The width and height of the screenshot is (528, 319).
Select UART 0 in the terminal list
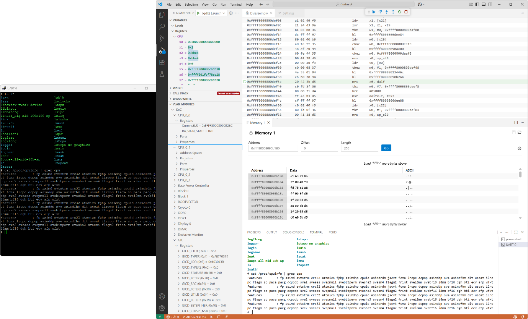(513, 245)
